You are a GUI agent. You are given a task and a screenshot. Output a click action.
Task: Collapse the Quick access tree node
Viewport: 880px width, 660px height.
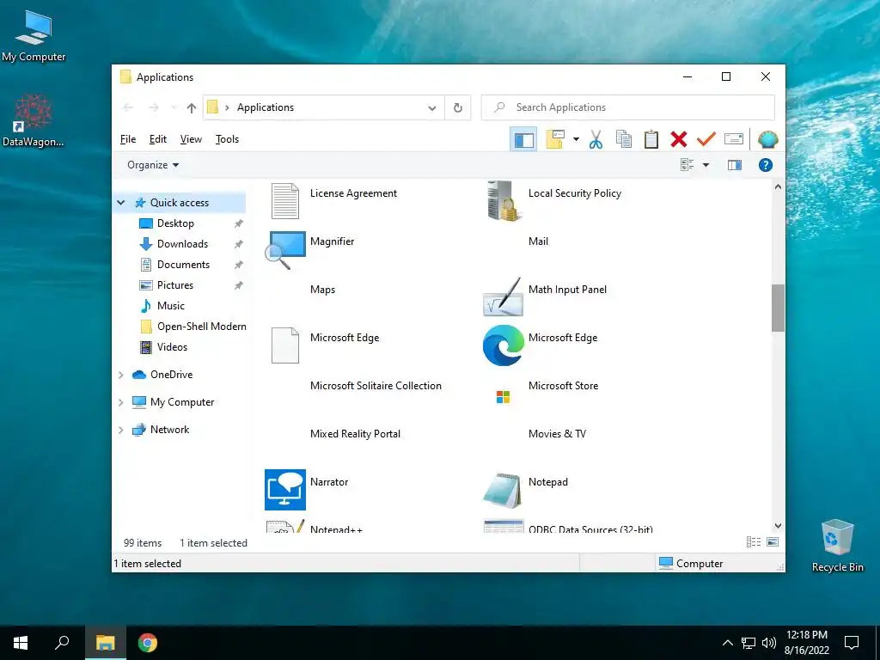tap(120, 203)
